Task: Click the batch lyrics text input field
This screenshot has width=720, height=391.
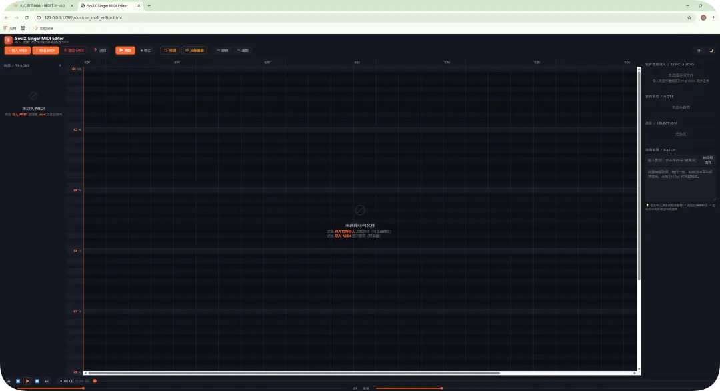Action: (x=673, y=160)
